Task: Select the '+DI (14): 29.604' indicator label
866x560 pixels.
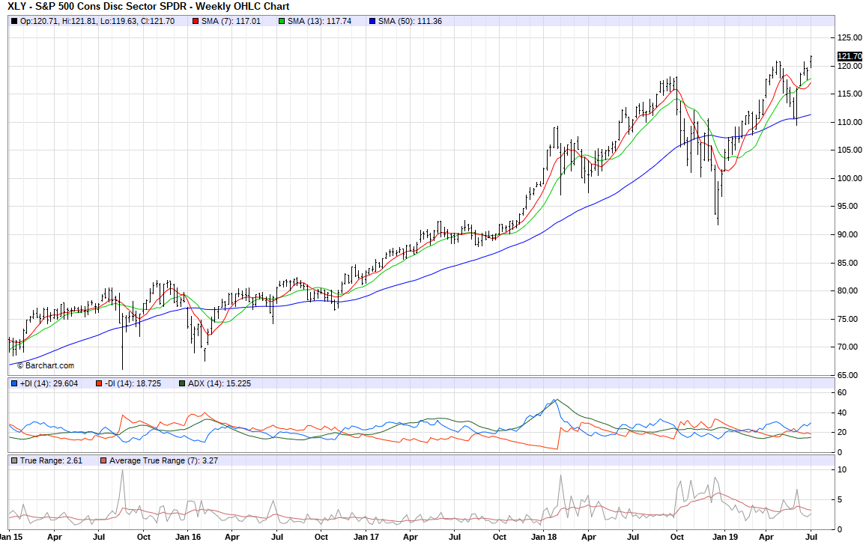Action: tap(49, 383)
